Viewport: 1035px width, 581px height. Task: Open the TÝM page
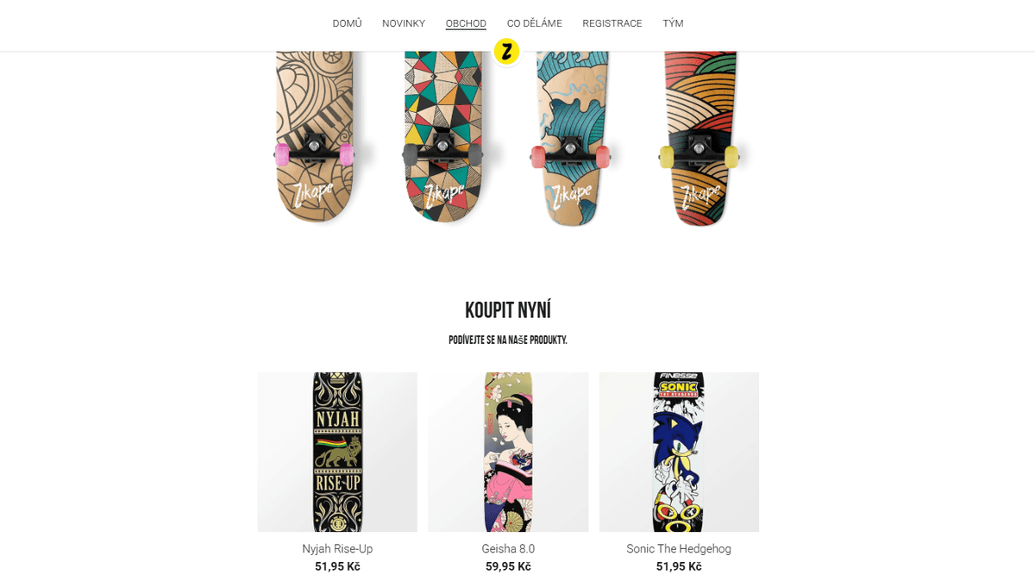(673, 23)
